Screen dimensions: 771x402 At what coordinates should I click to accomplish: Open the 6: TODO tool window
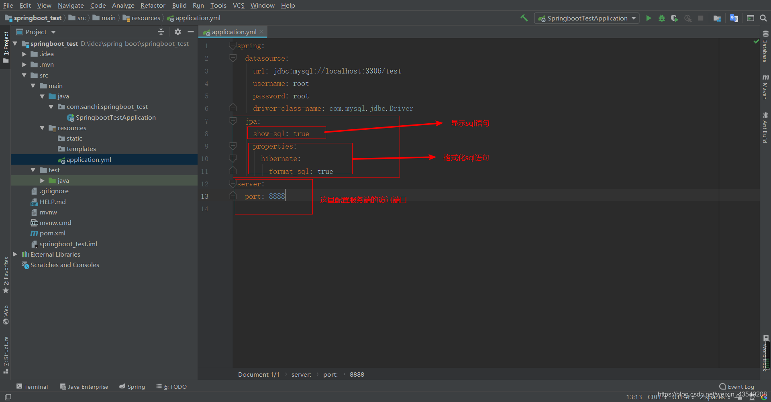coord(171,387)
